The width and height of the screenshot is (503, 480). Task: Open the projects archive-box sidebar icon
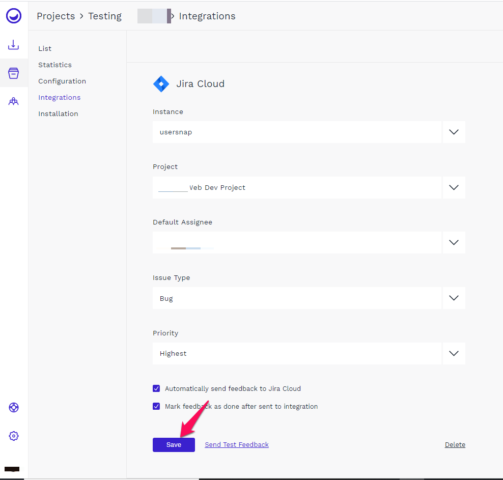coord(13,73)
